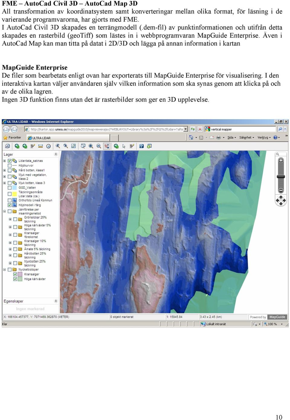Open the address bar dropdown arrow
Screen dimensions: 290x420
pos(186,129)
